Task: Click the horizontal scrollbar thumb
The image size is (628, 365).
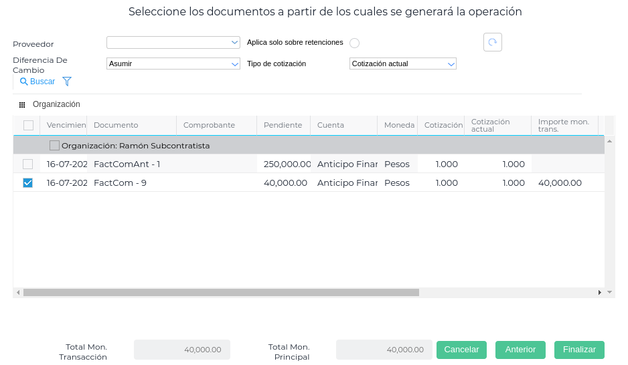Action: tap(221, 293)
